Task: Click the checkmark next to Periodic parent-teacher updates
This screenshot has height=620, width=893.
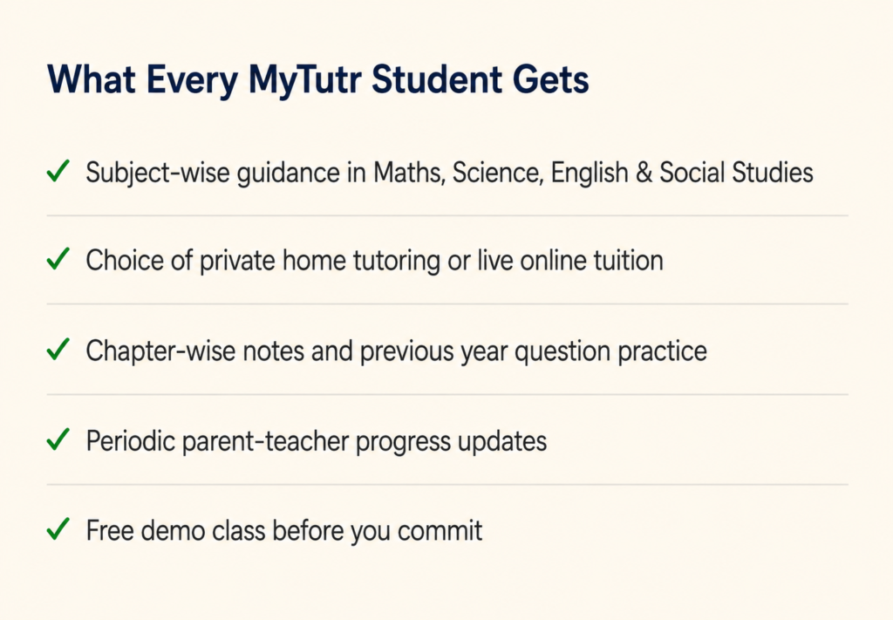Action: (58, 439)
